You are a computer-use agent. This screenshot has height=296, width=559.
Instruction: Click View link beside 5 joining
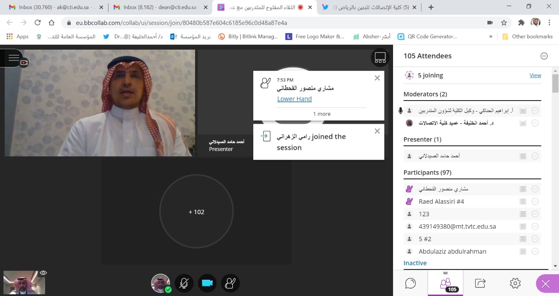(535, 75)
